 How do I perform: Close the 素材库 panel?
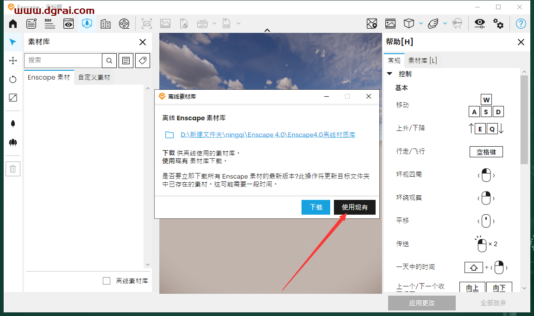143,42
